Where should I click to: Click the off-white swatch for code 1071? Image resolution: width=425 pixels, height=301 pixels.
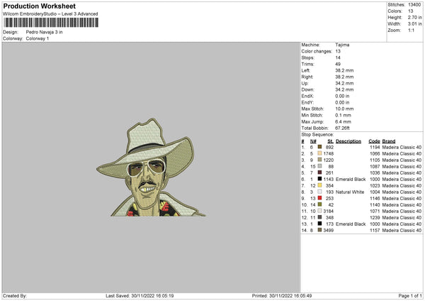tap(320, 211)
